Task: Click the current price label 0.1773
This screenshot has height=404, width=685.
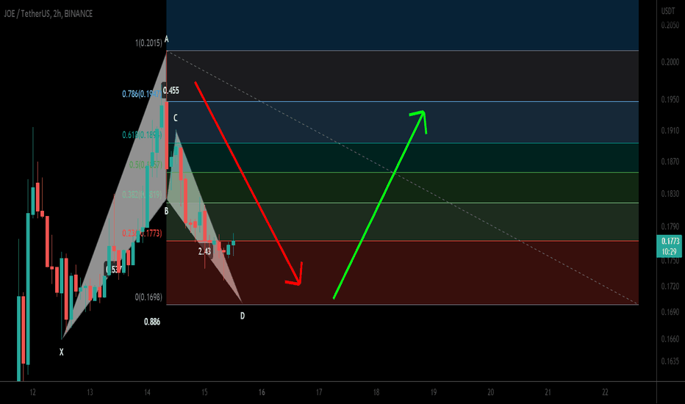Action: [x=670, y=241]
